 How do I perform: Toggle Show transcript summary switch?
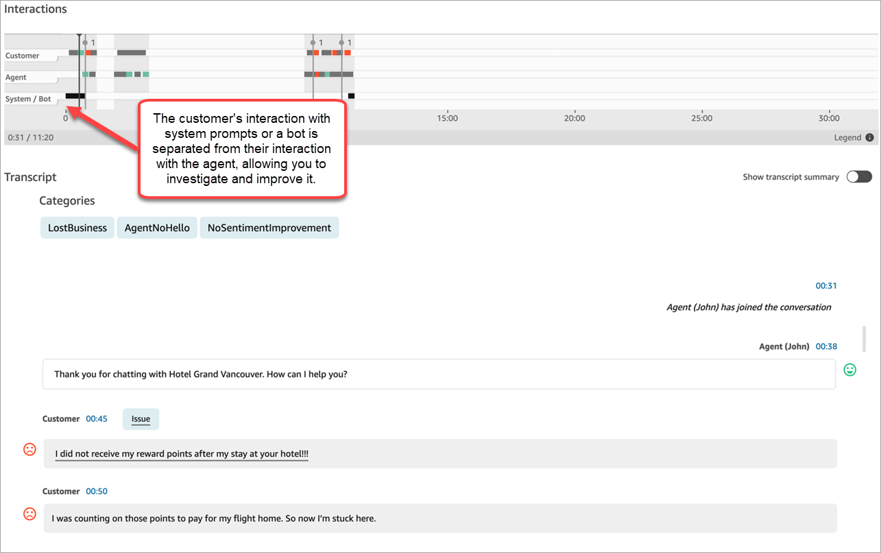pyautogui.click(x=858, y=177)
